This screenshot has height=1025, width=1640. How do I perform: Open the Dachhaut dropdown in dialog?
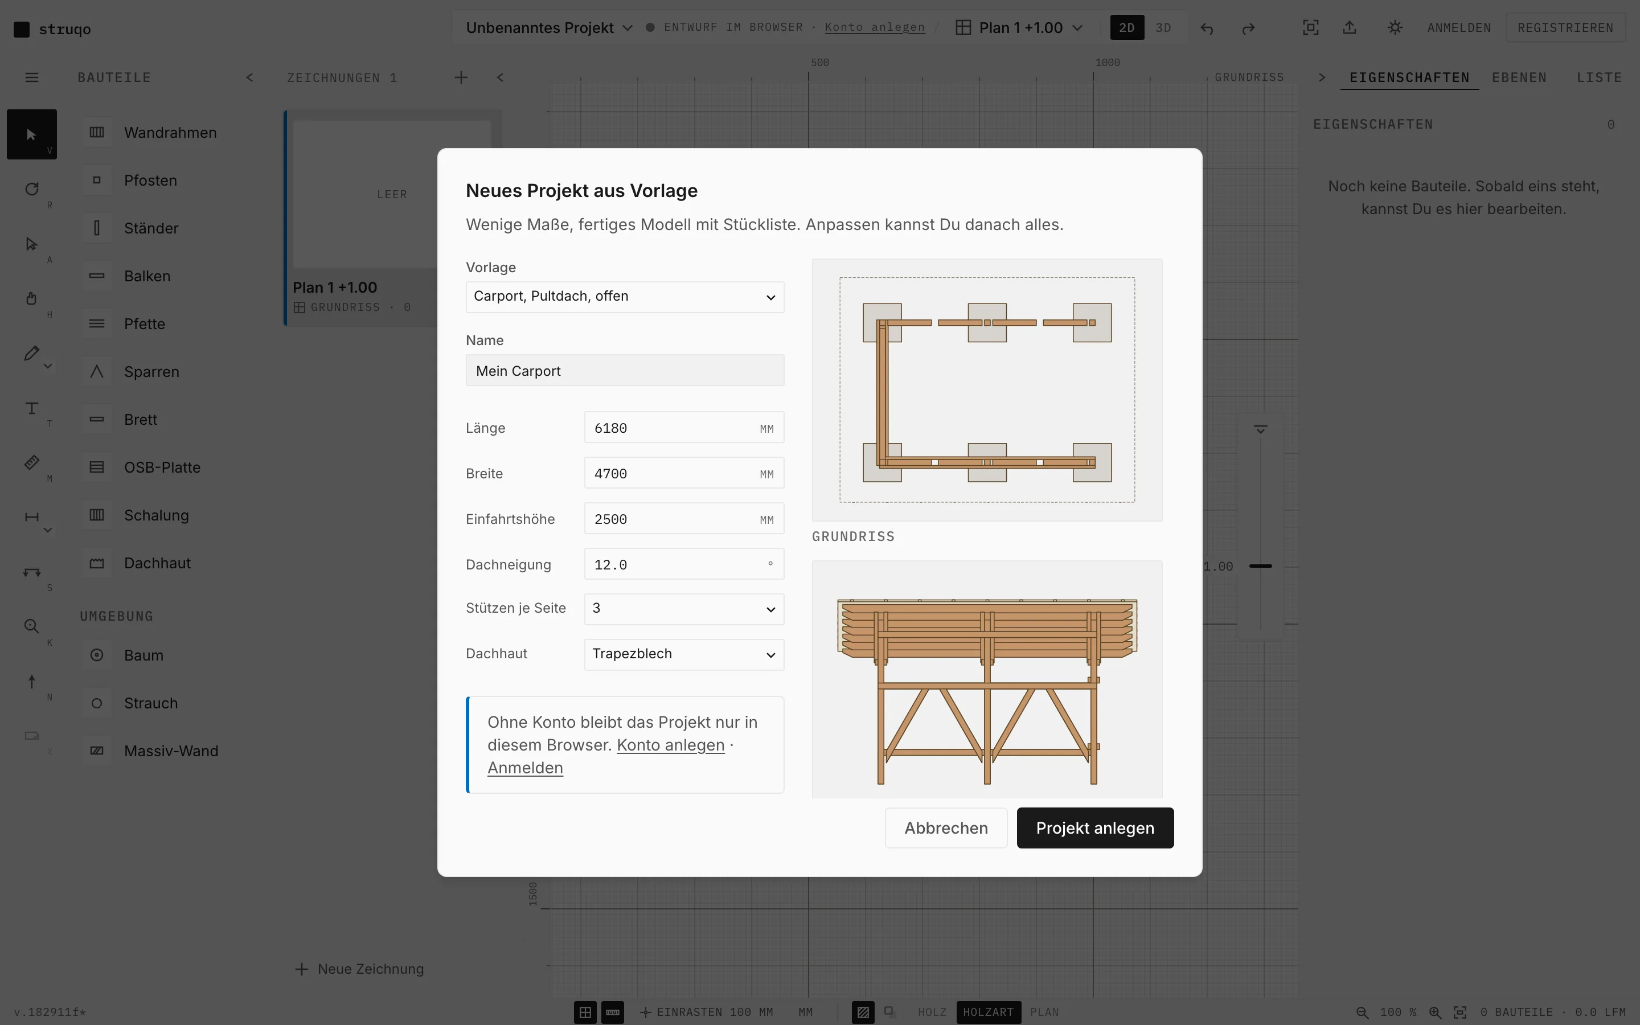(684, 654)
